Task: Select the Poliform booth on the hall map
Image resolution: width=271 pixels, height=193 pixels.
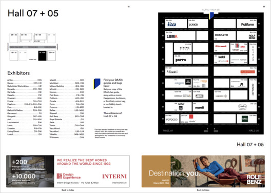Action: point(247,24)
